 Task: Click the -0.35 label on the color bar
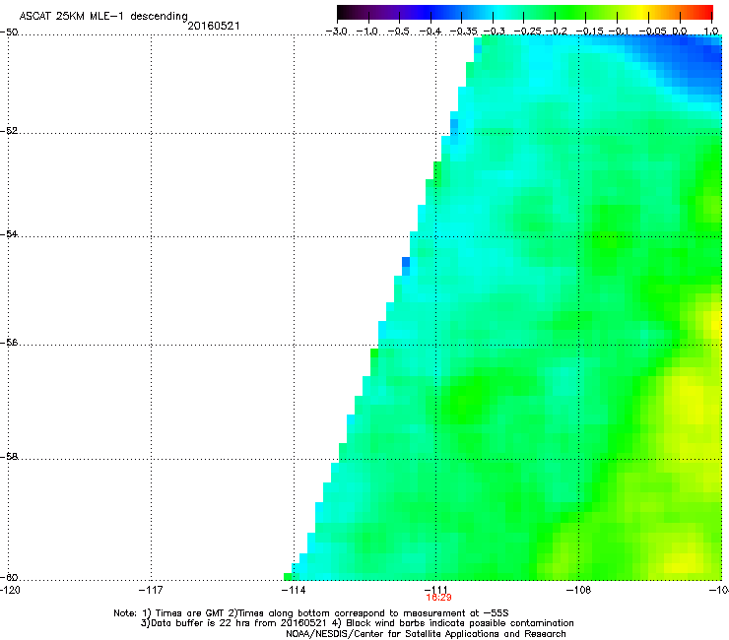coord(463,32)
